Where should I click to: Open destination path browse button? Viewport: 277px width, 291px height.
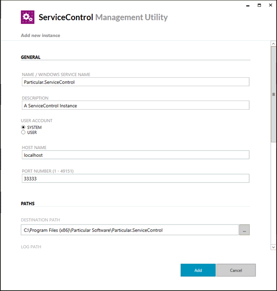pos(244,230)
